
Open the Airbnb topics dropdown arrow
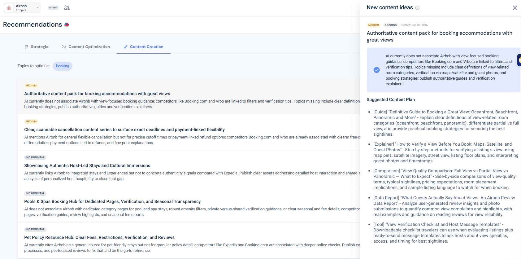pos(37,8)
